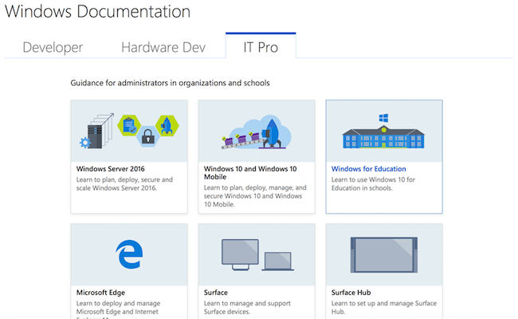
Task: Click 'Learn to use Windows 10 for Education' text
Action: [373, 183]
